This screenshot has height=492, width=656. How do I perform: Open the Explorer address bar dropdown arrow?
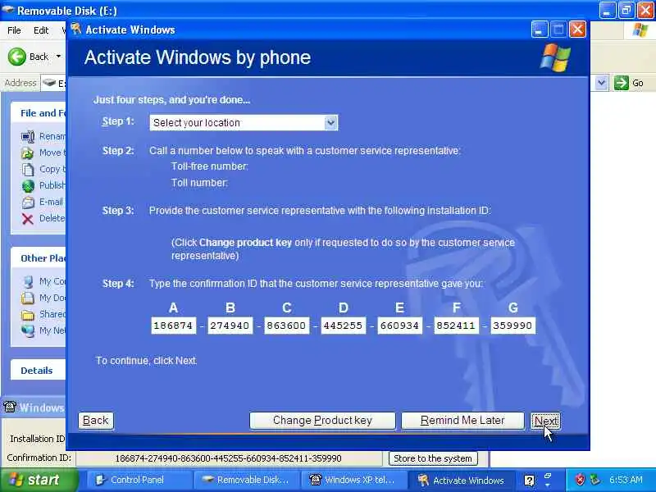point(601,83)
